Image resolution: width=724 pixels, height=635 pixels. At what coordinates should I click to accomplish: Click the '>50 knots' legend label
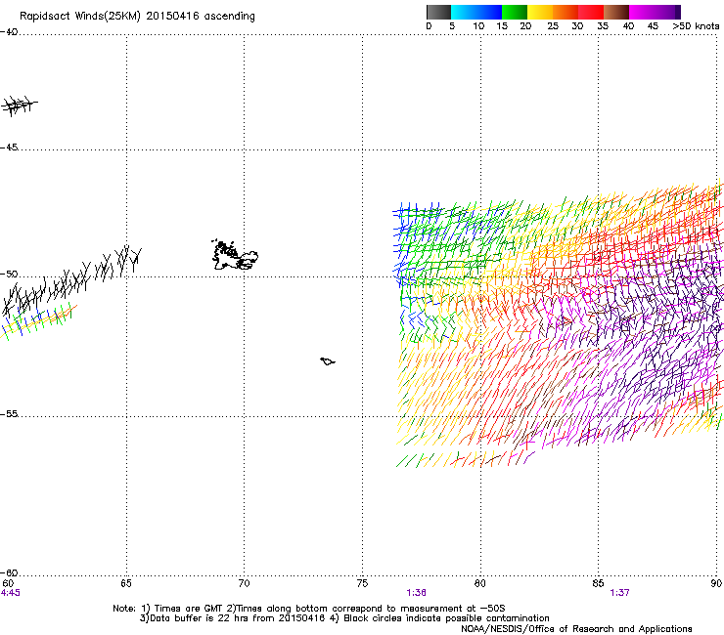[x=696, y=26]
